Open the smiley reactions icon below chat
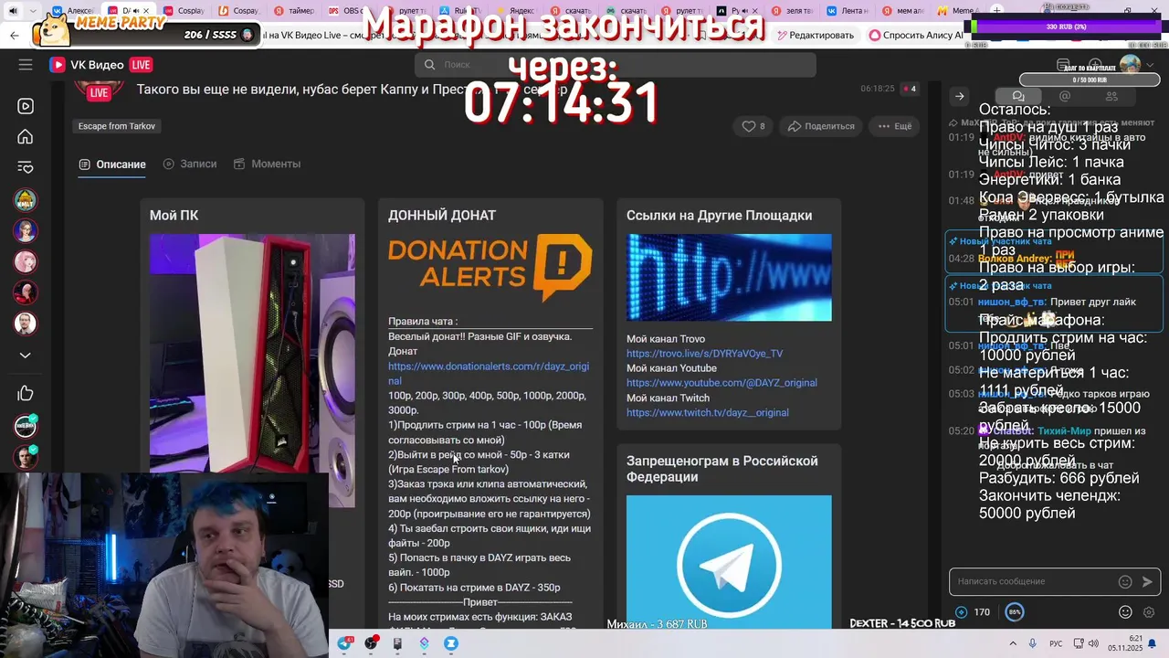 click(x=1125, y=612)
